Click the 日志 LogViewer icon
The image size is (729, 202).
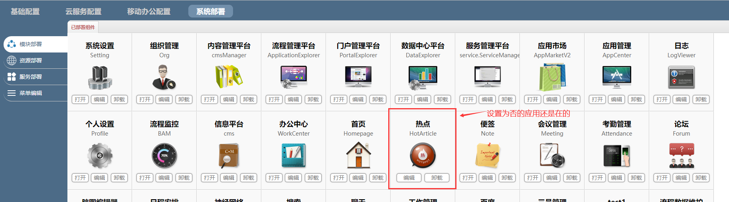point(681,77)
